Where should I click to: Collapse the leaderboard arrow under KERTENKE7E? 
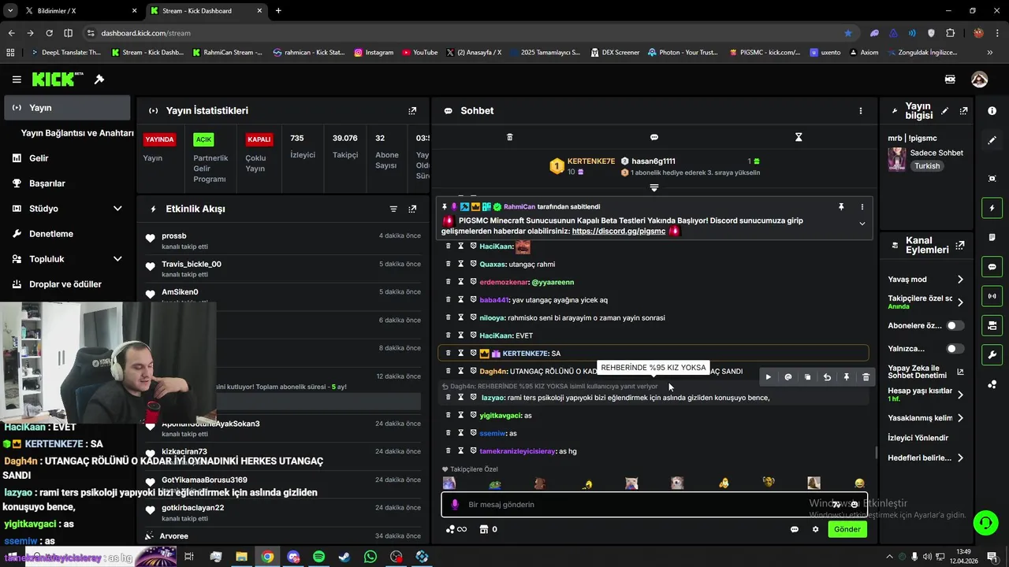653,187
